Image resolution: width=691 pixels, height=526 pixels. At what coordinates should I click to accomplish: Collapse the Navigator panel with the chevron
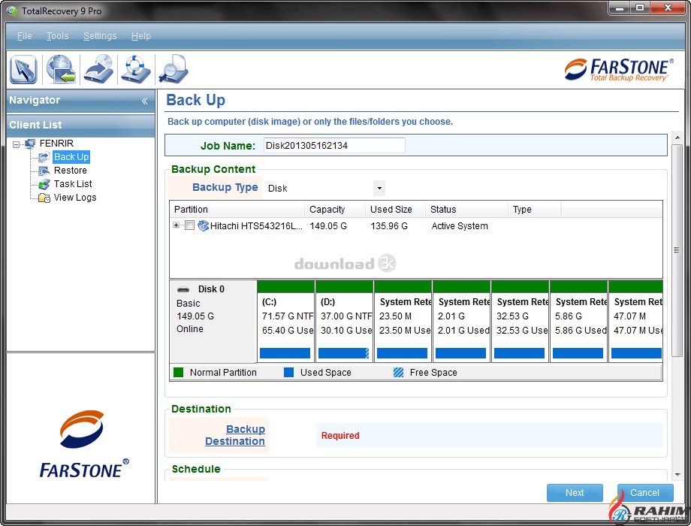click(x=144, y=101)
